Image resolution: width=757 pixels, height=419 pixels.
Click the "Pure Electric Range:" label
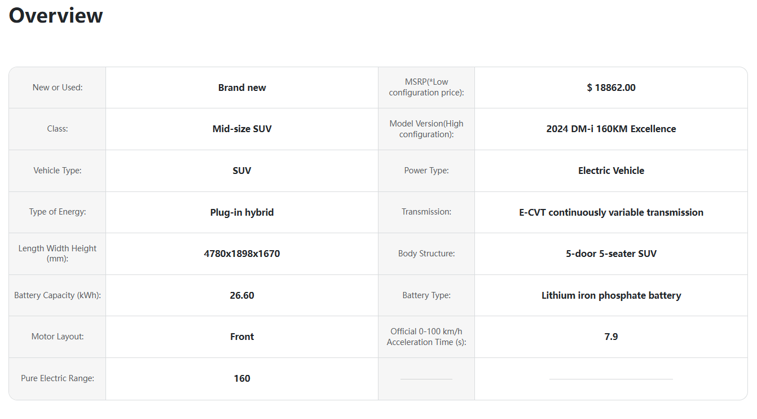pos(58,378)
